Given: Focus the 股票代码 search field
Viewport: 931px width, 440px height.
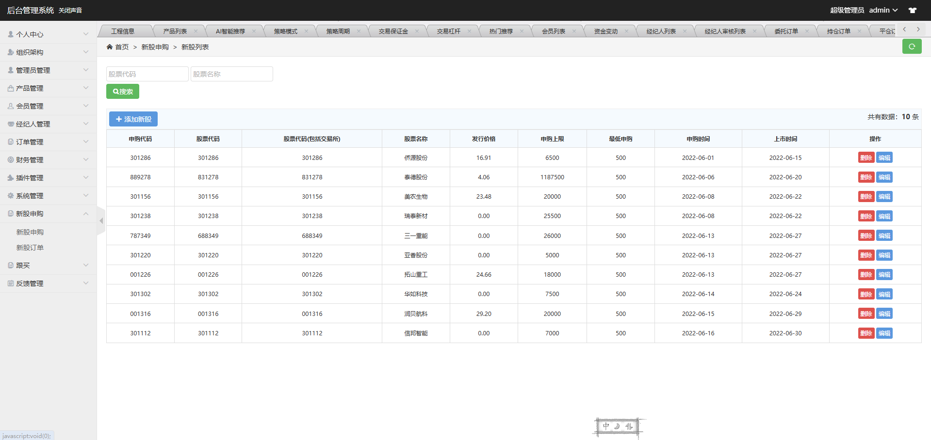Looking at the screenshot, I should (147, 74).
